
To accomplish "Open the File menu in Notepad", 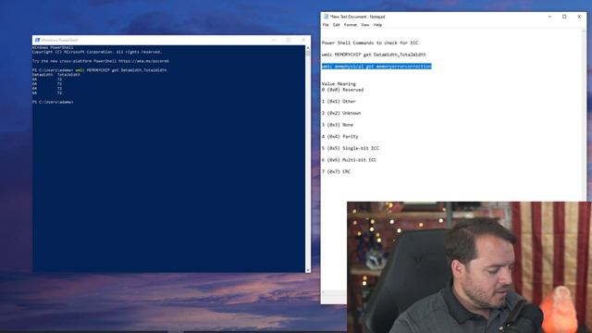I will (x=326, y=25).
